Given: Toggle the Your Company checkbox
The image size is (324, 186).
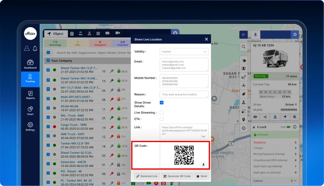Looking at the screenshot, I should (48, 60).
